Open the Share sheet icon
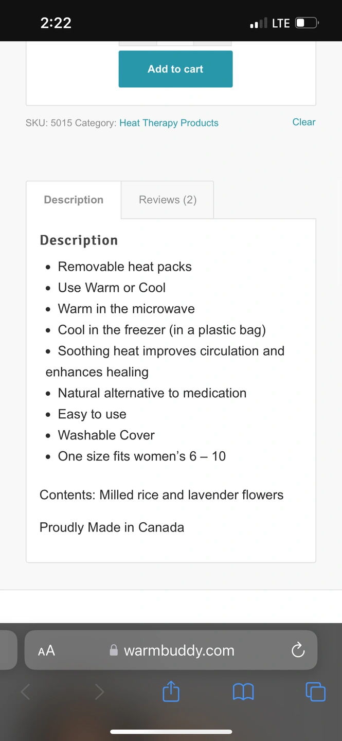 (171, 692)
